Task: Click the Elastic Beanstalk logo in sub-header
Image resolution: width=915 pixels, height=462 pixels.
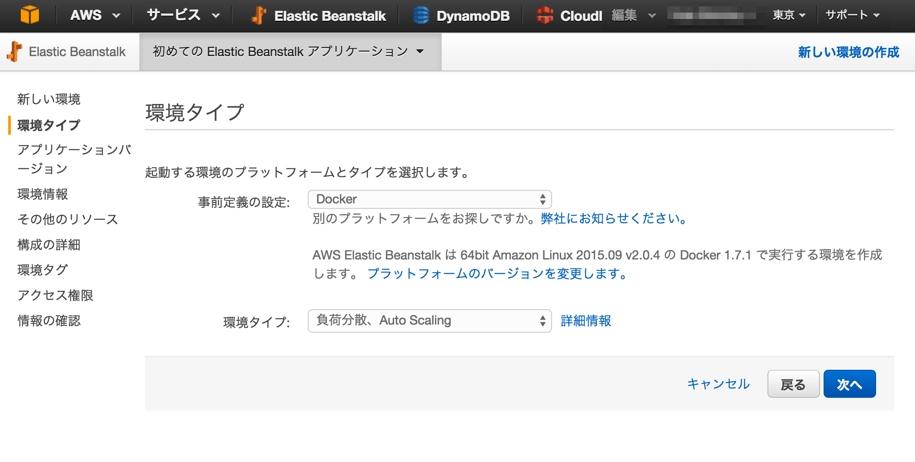Action: (x=14, y=52)
